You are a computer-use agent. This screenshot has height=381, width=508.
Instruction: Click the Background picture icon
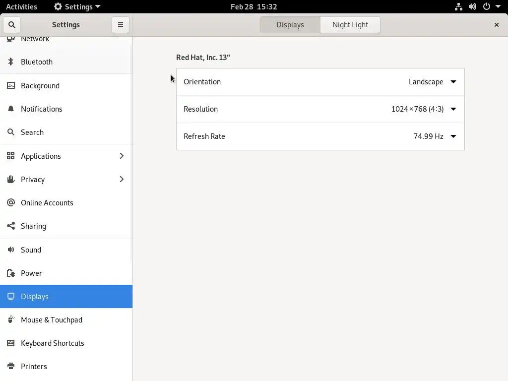coord(11,85)
